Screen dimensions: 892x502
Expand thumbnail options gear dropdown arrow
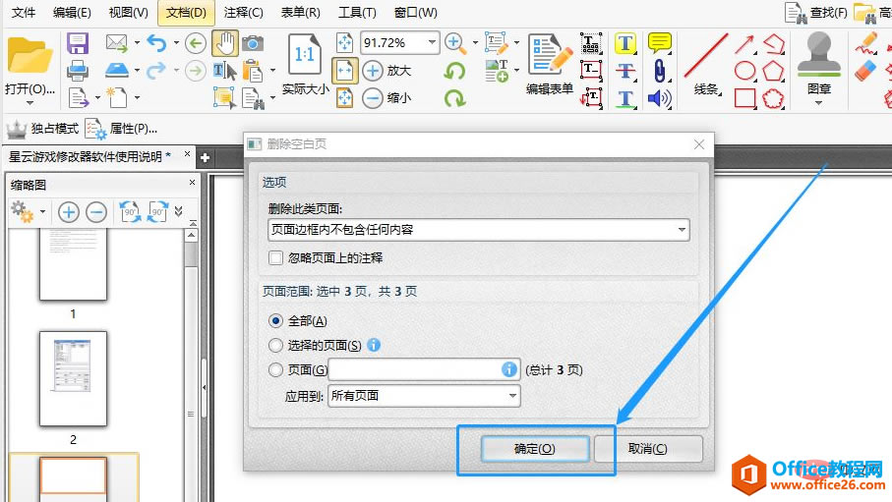coord(42,212)
